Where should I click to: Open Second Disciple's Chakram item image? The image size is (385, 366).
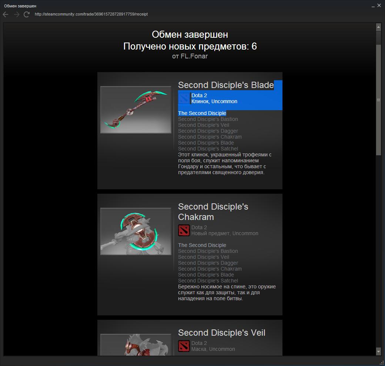[136, 231]
